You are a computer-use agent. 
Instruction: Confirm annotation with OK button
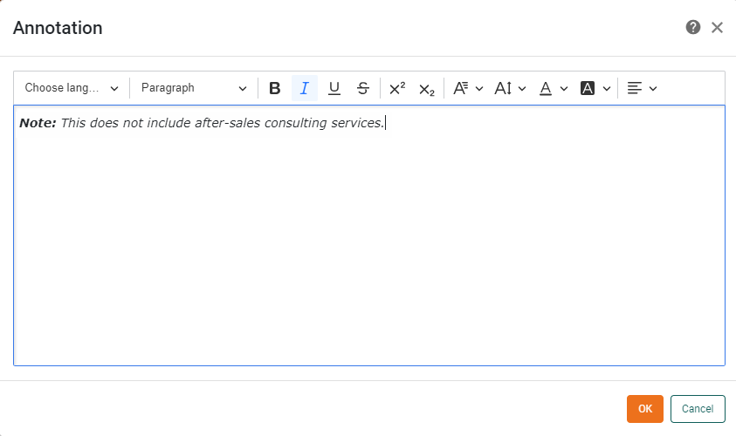(645, 409)
